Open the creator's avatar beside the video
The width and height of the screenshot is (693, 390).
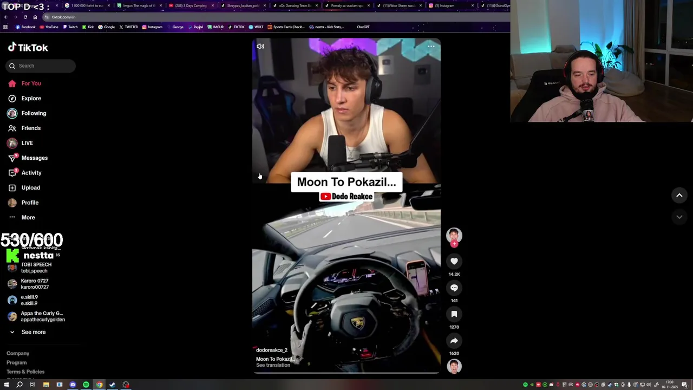454,236
